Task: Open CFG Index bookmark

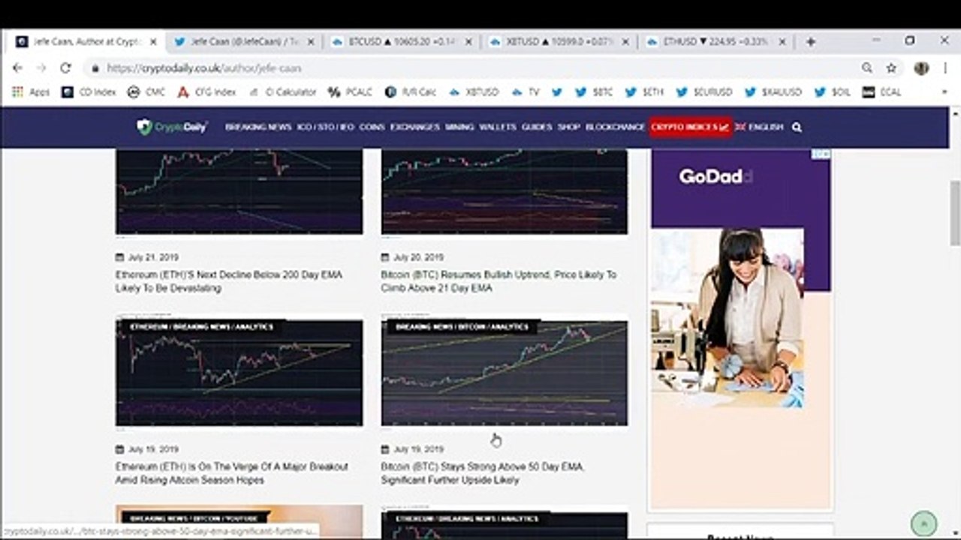Action: [206, 92]
